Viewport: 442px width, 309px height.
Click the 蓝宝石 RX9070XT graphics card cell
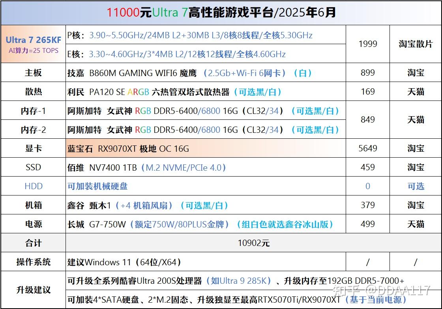pos(206,148)
